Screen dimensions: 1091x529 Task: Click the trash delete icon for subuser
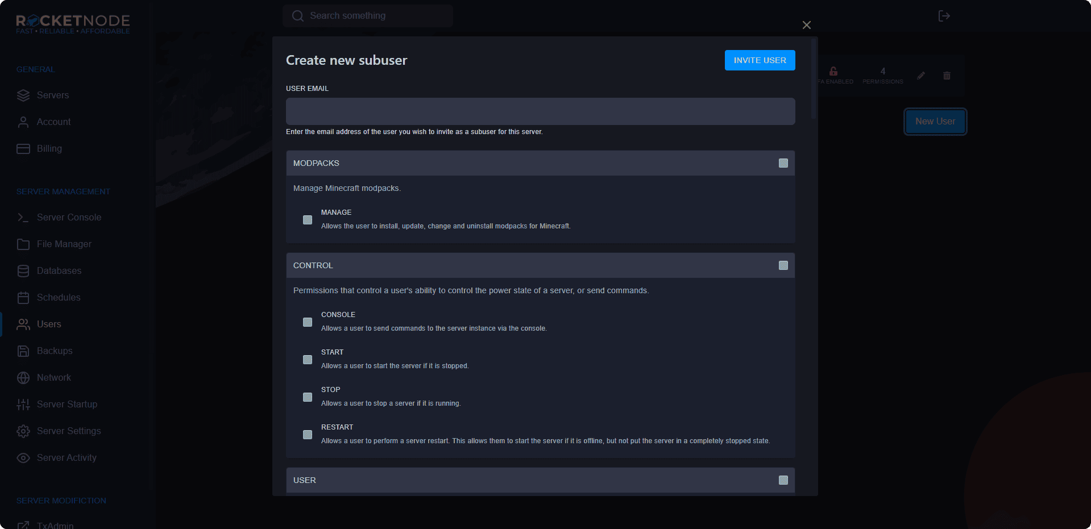click(x=947, y=76)
